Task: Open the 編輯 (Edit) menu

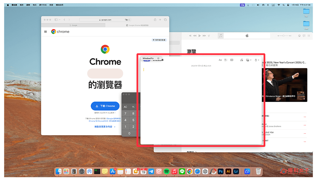Action: tap(28, 5)
